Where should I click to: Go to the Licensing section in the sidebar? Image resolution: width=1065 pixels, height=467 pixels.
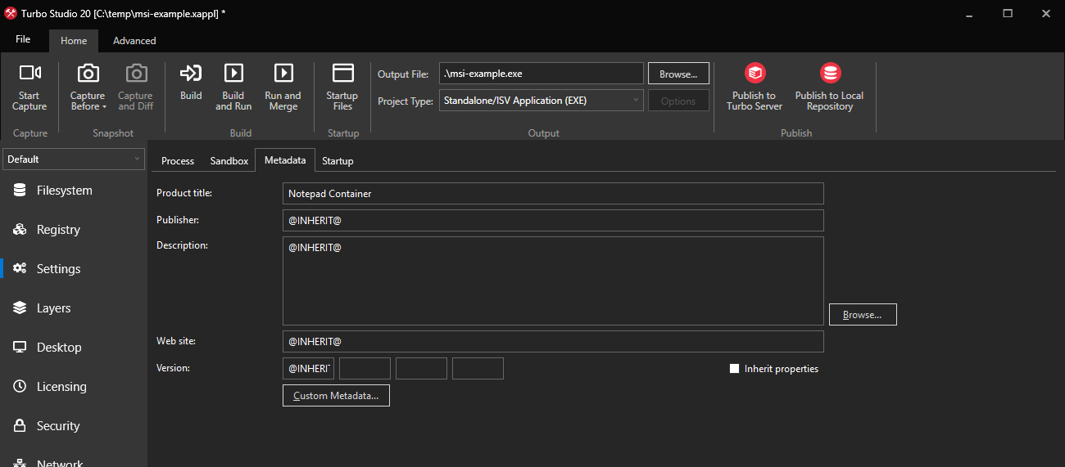(x=61, y=387)
